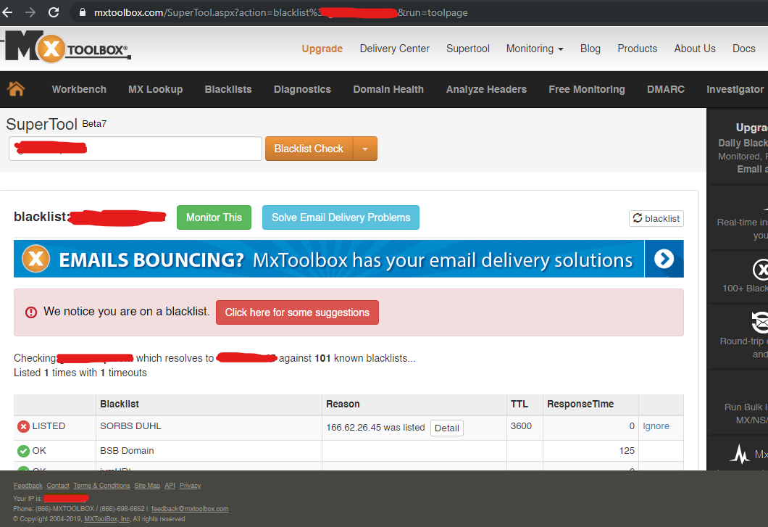Switch to MX Lookup tab

point(155,89)
